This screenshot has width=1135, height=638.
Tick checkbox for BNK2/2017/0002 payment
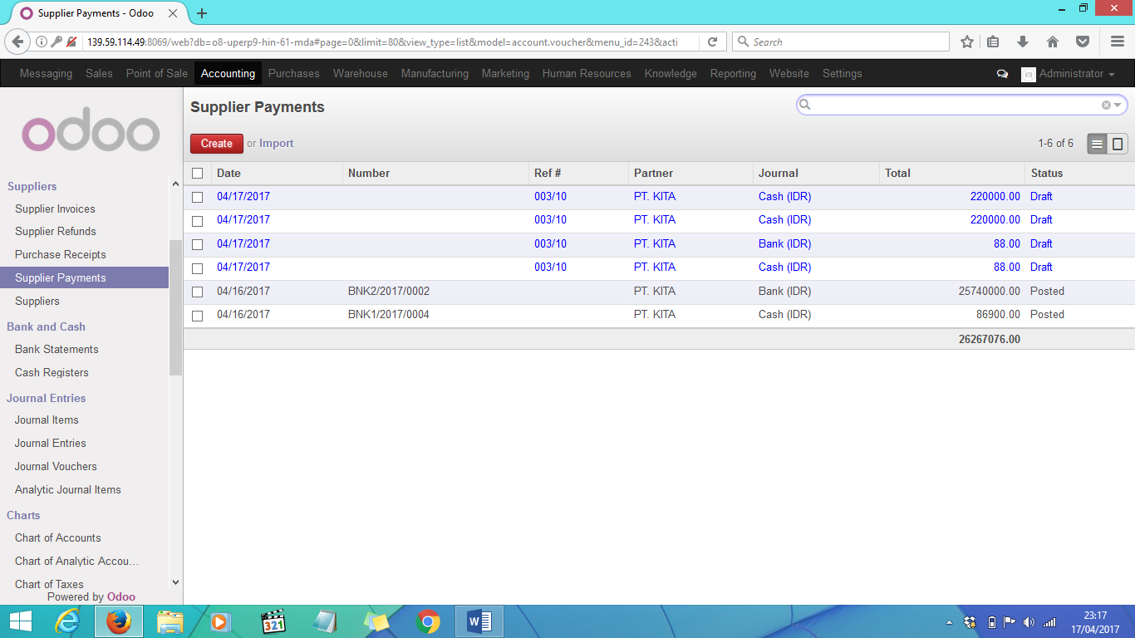click(x=197, y=292)
